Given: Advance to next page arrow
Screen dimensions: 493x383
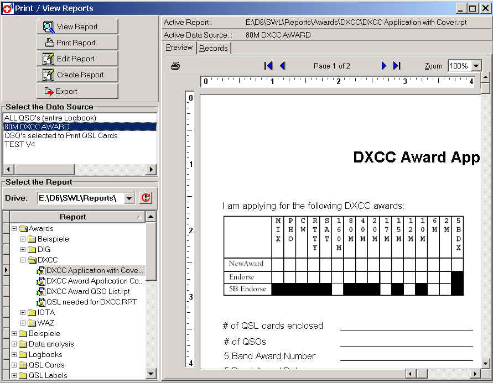Looking at the screenshot, I should point(384,66).
